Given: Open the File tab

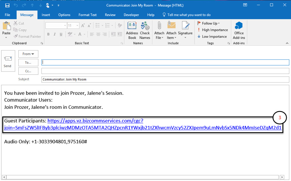Looking at the screenshot, I should (x=7, y=15).
